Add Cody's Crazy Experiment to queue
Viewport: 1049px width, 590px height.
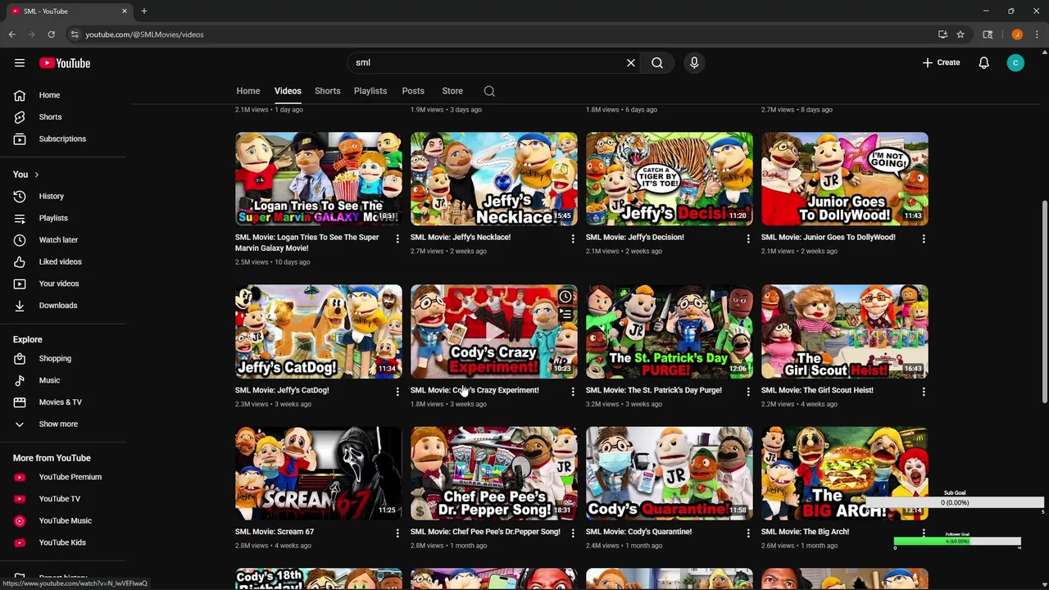(x=565, y=315)
